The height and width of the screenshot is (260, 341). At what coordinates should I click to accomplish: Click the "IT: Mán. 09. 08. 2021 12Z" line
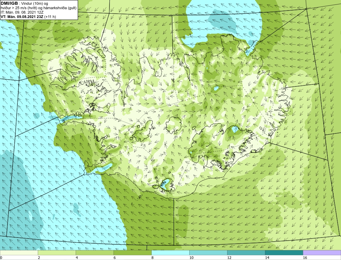pos(22,12)
